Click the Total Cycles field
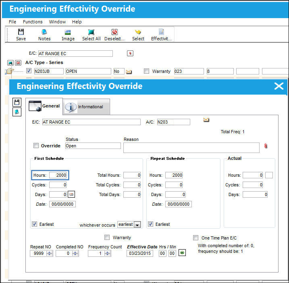Viewport: 289px width, 283px height. point(132,185)
